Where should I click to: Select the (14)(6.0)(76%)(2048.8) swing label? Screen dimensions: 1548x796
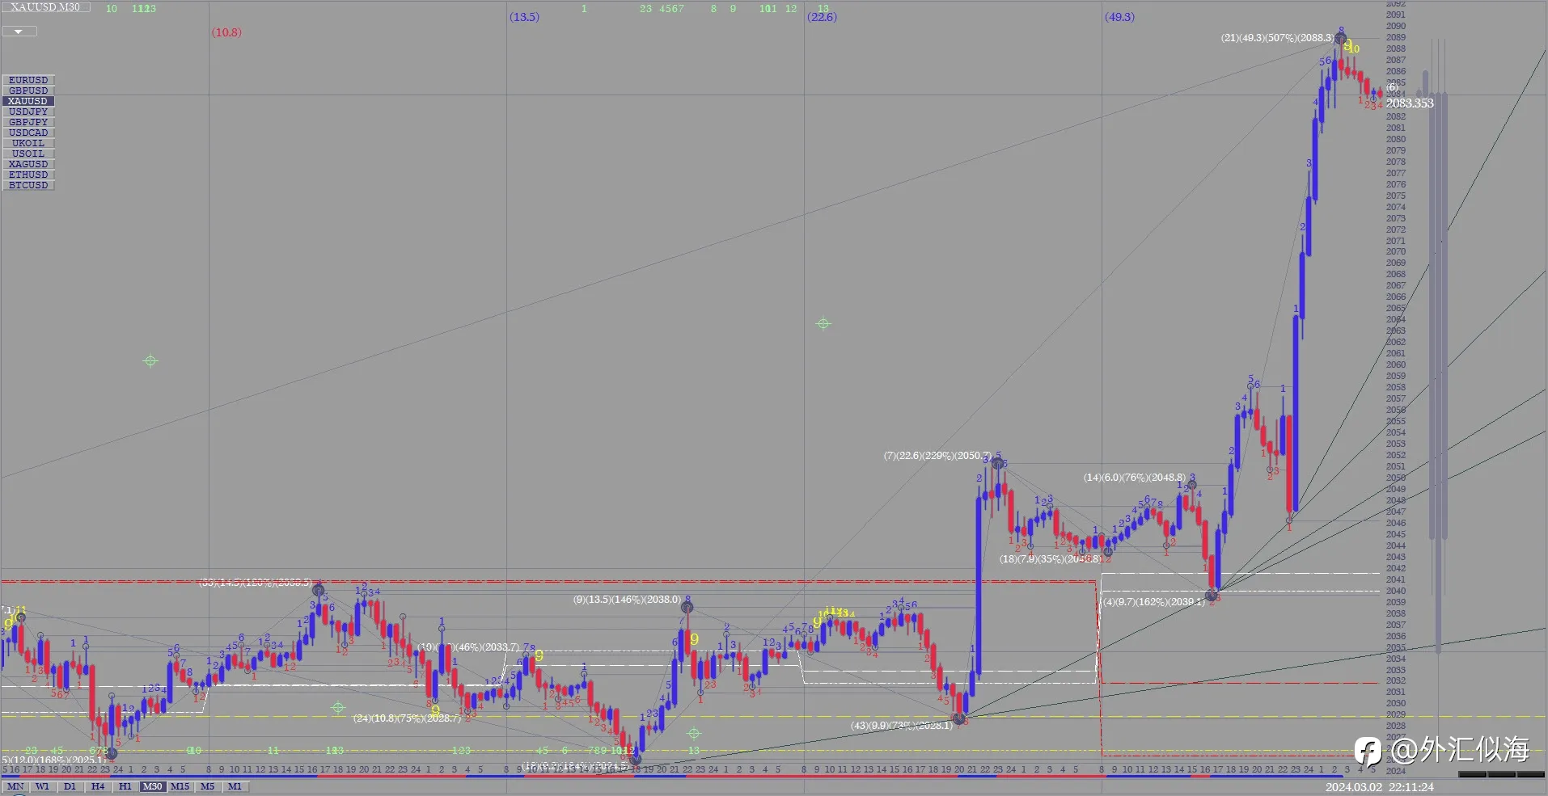(x=1135, y=478)
